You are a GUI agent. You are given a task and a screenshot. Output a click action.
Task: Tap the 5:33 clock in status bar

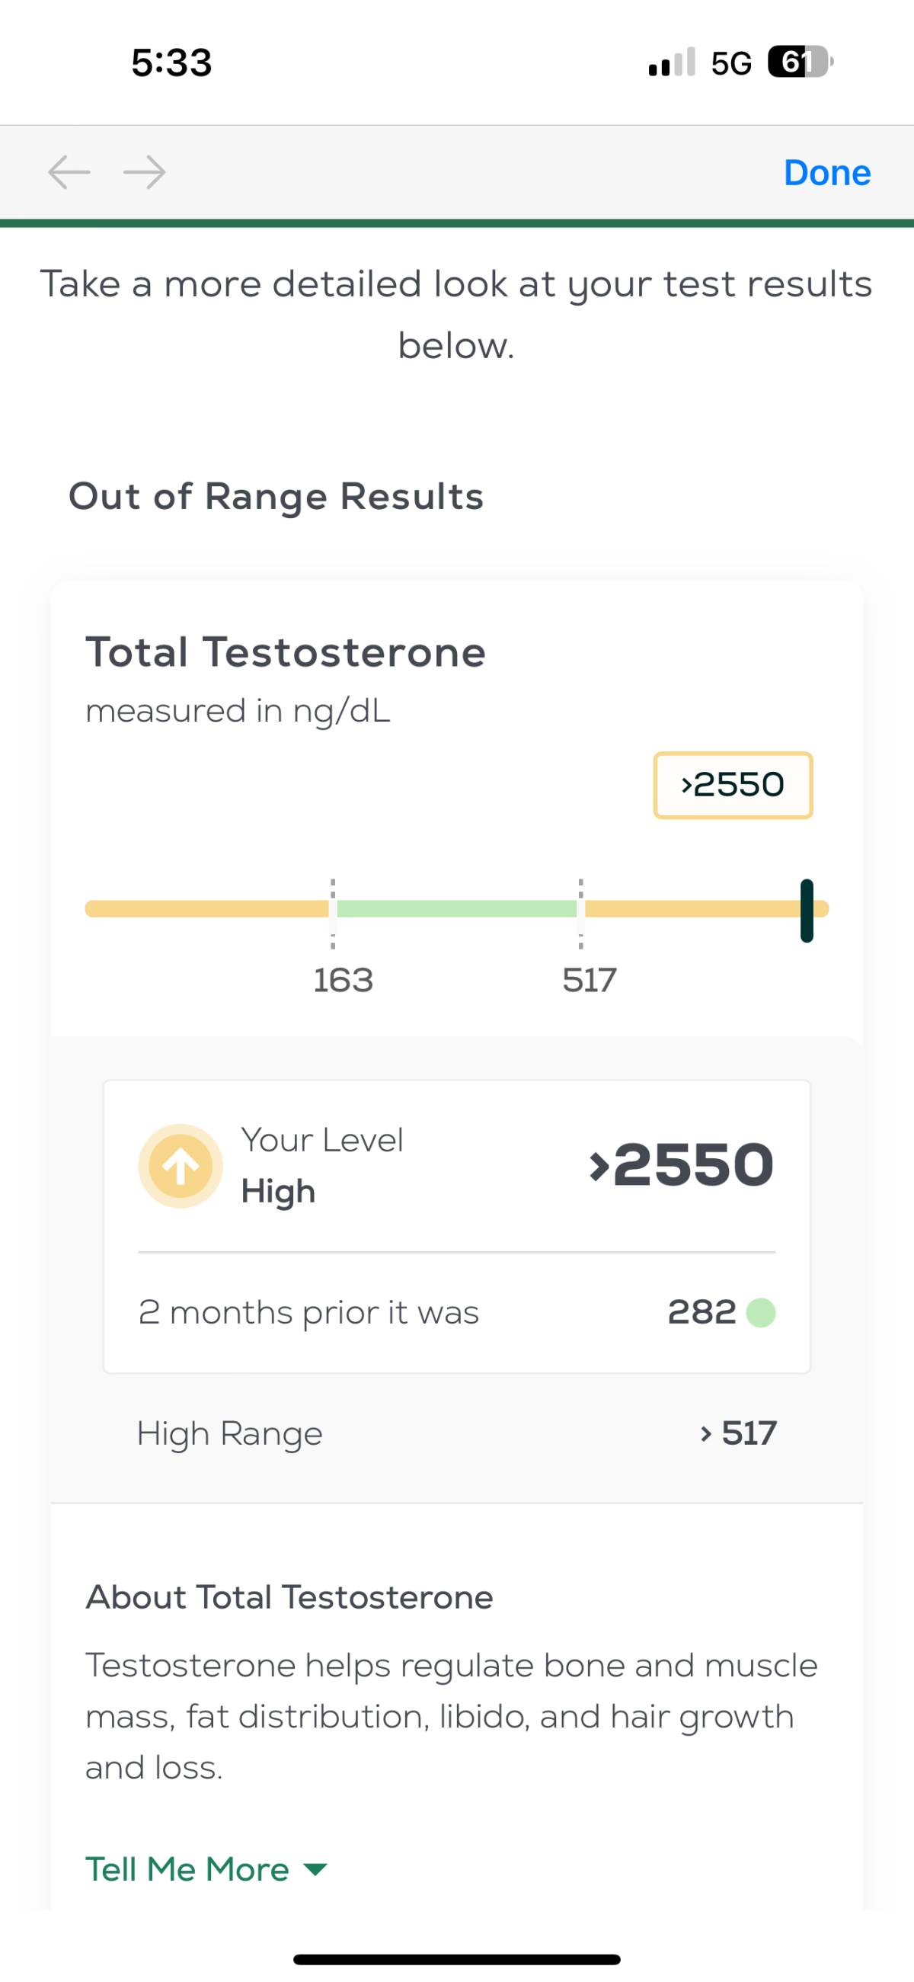coord(171,62)
